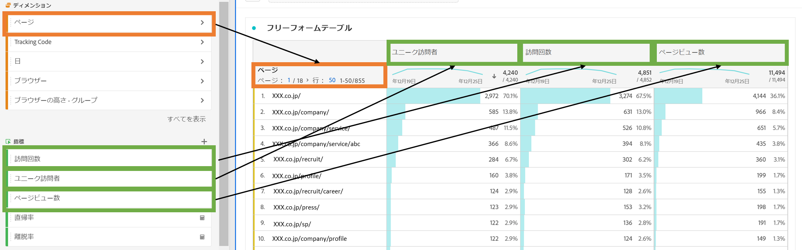802x250 pixels.
Task: Expand the ブラウザー dimension
Action: point(203,81)
